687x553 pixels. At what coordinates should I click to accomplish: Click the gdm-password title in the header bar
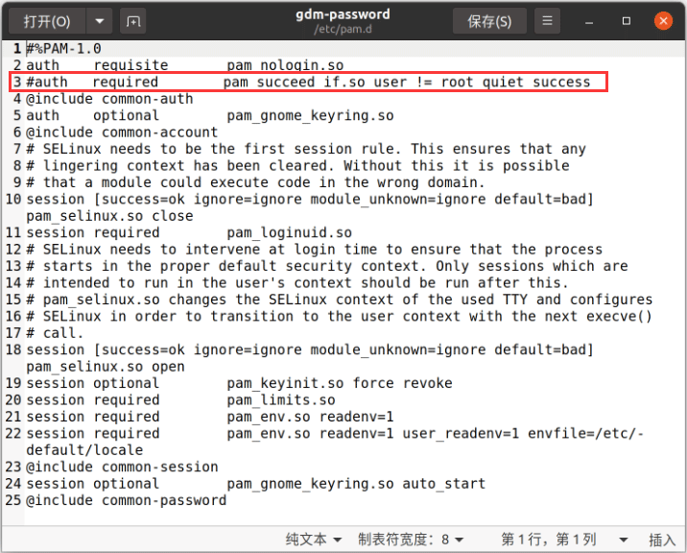click(343, 14)
